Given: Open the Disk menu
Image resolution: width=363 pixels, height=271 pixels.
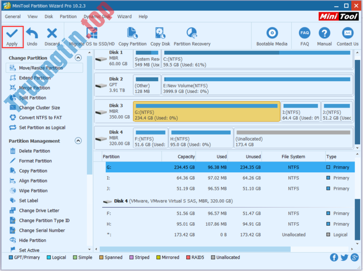Looking at the screenshot, I should [x=49, y=17].
